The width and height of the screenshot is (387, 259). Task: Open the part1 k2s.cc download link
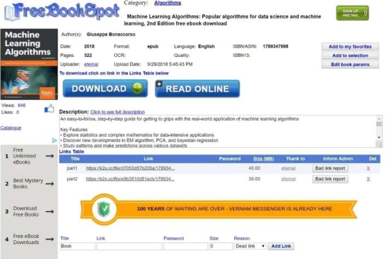coord(130,169)
